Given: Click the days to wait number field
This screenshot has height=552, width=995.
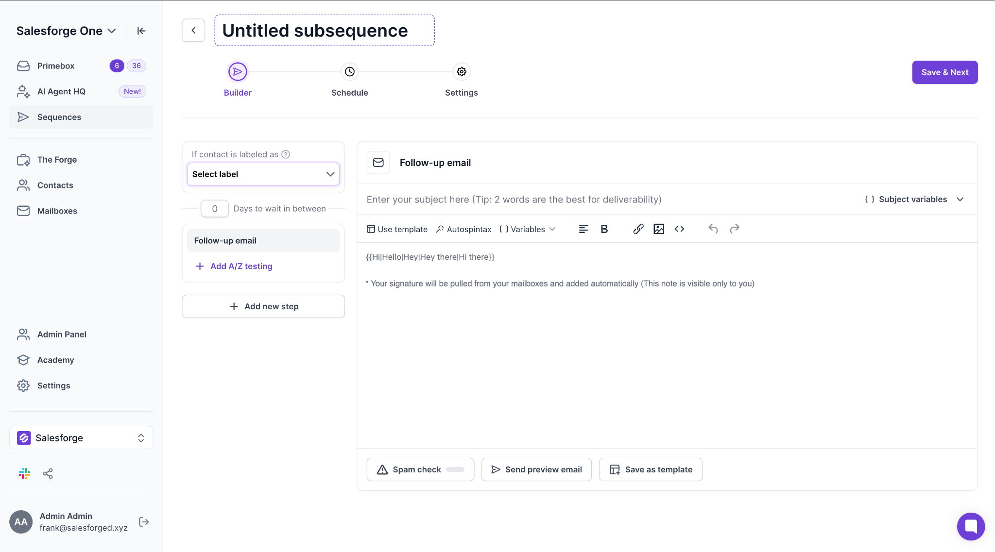Looking at the screenshot, I should pyautogui.click(x=215, y=209).
